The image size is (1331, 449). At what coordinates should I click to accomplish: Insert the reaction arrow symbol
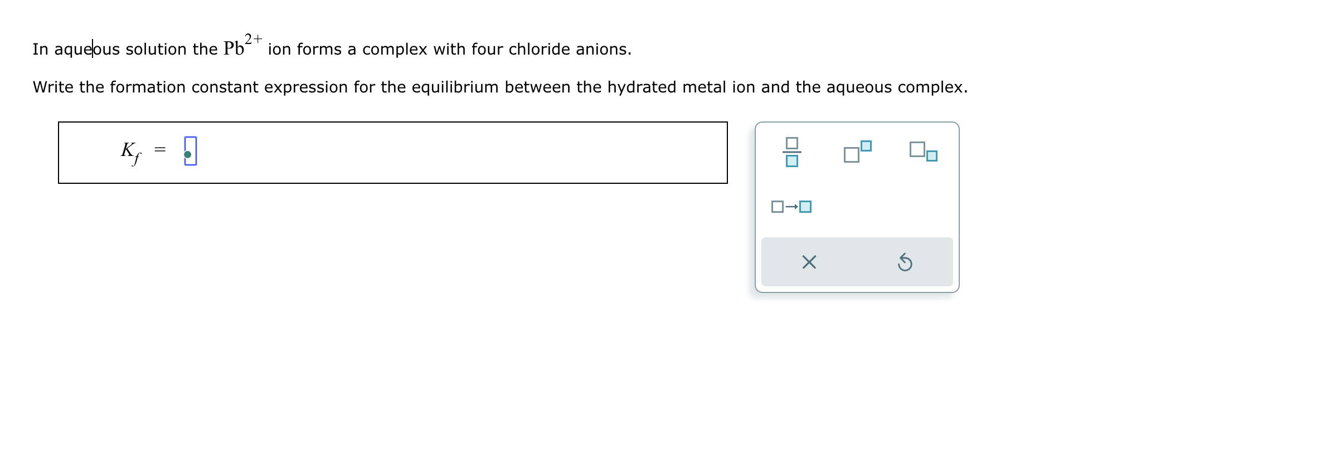coord(791,206)
